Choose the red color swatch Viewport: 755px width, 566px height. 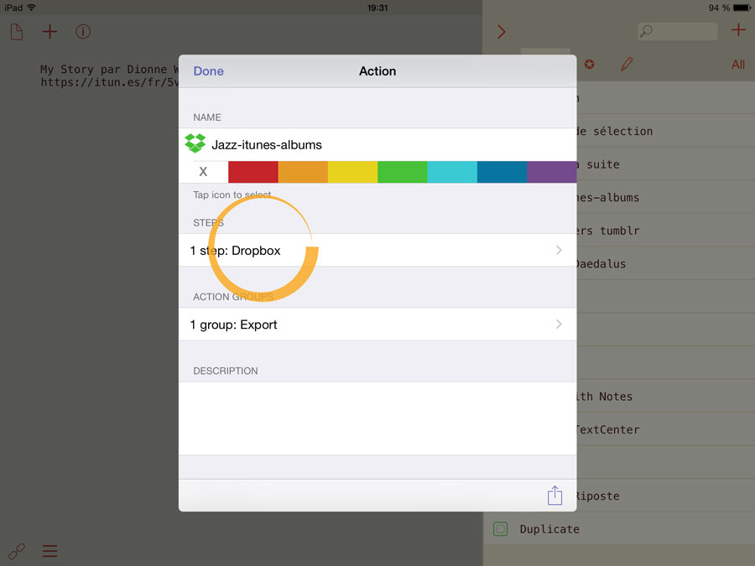click(x=253, y=172)
